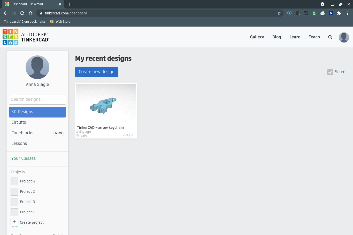Image resolution: width=353 pixels, height=235 pixels.
Task: Click Create new design button
Action: pyautogui.click(x=97, y=72)
